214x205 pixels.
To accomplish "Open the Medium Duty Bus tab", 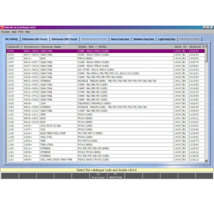I will point(144,39).
